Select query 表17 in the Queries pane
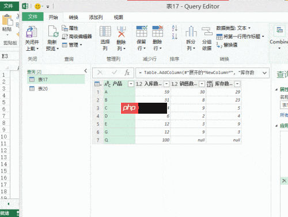 pos(56,80)
